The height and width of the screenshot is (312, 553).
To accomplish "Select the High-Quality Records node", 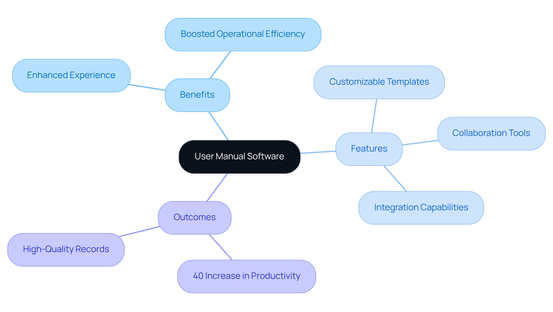I will point(66,249).
